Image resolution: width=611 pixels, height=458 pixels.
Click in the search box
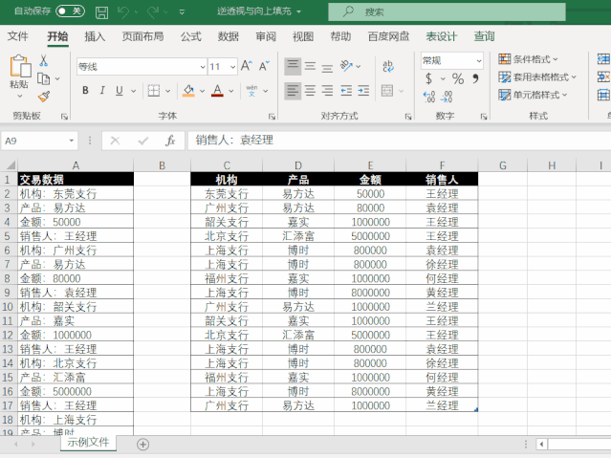447,12
